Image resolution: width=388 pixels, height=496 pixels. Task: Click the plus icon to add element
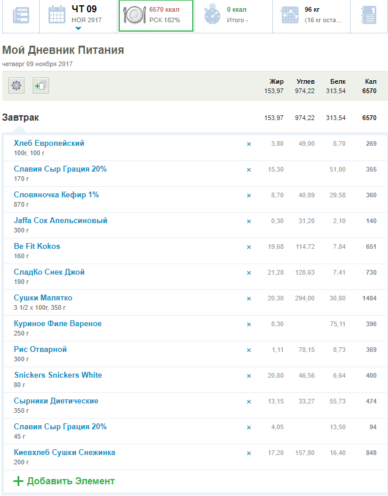(18, 481)
